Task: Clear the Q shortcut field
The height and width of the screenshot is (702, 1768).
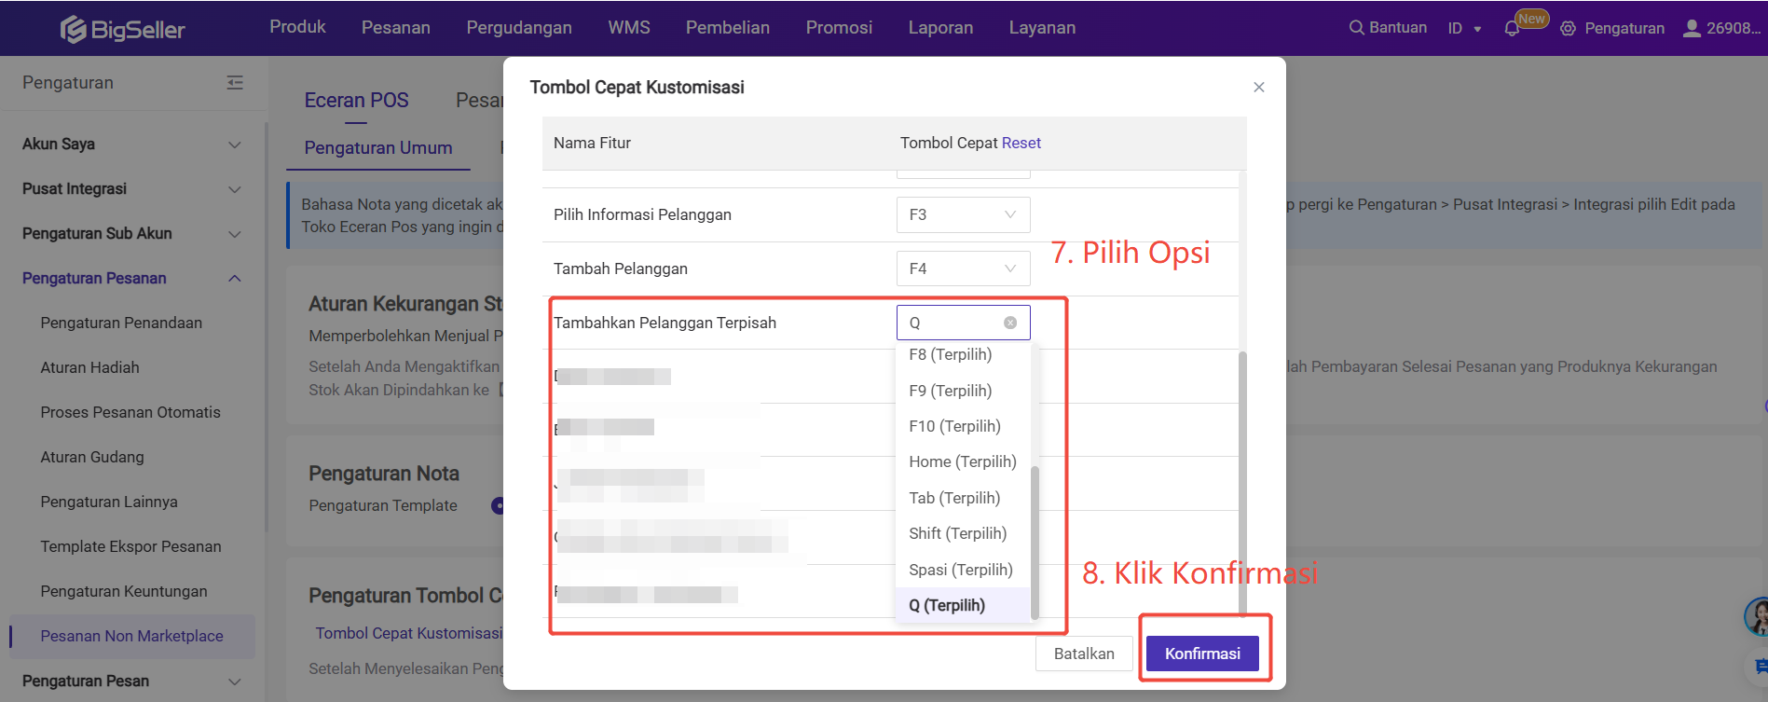Action: pos(1010,323)
